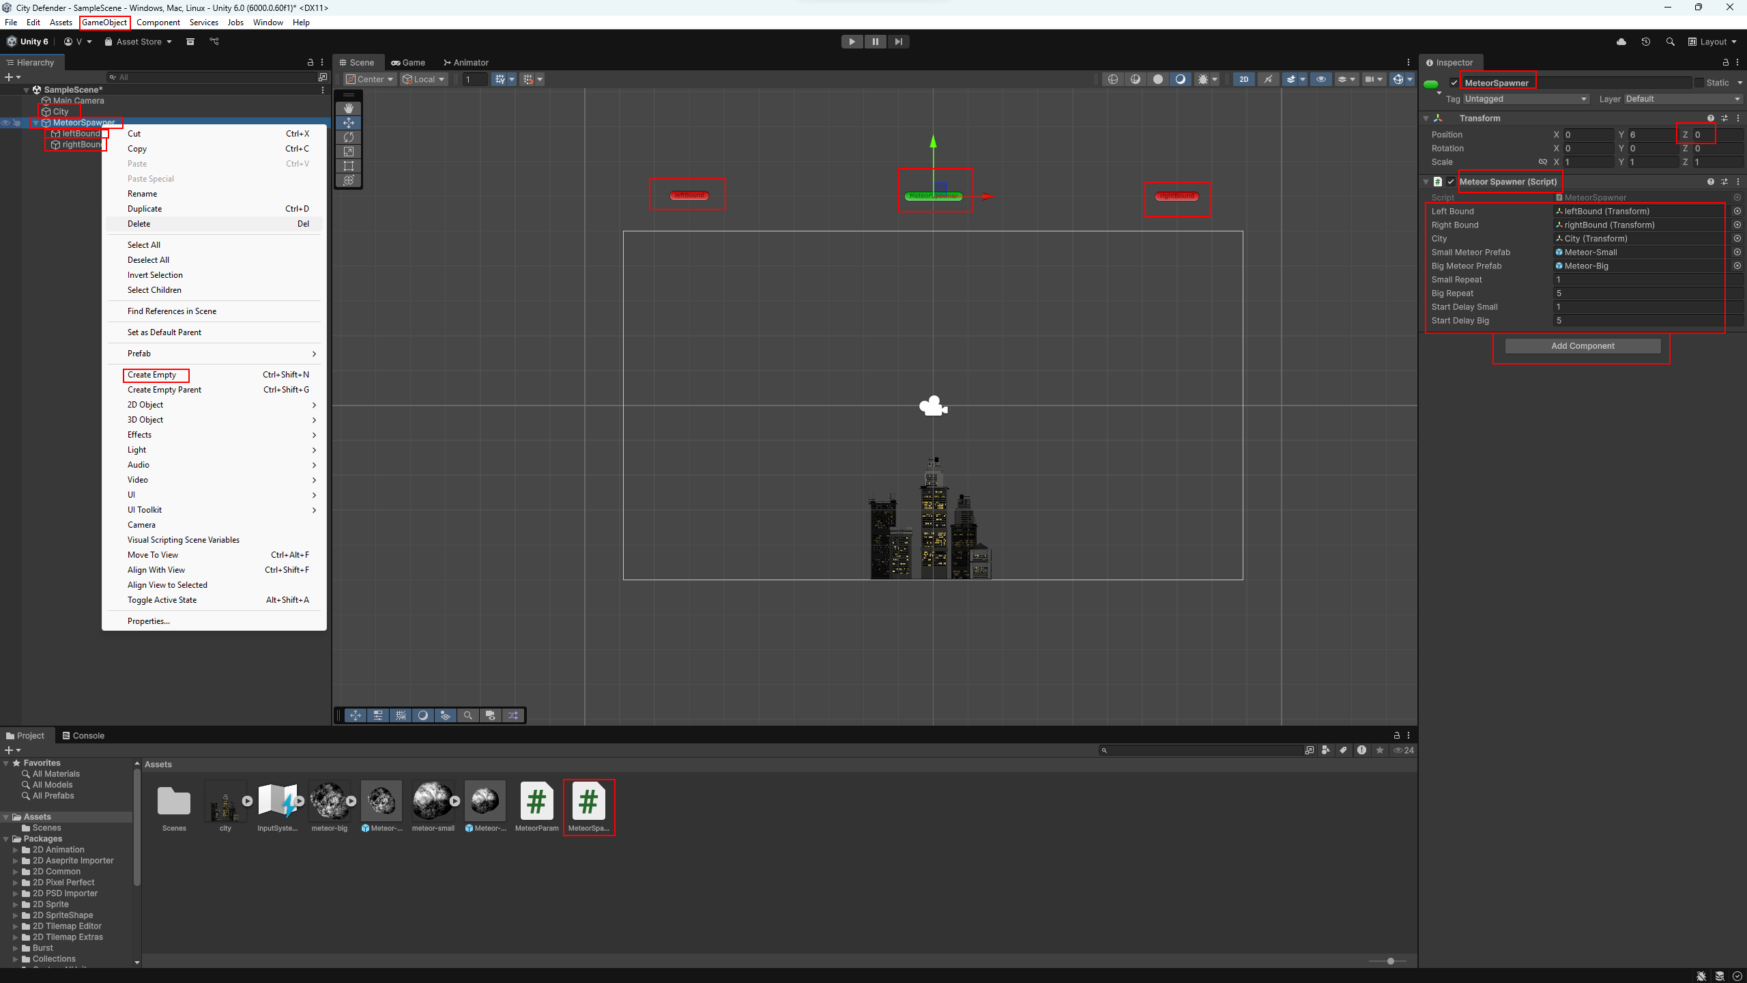1747x983 pixels.
Task: Disable the Meteor Spawner script checkbox
Action: (1451, 182)
